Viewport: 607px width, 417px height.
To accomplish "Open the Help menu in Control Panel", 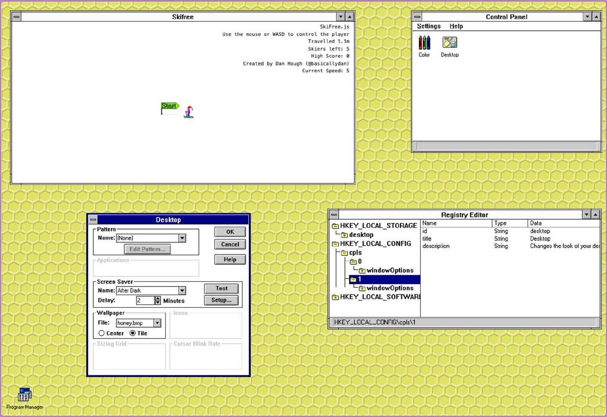I will [x=456, y=26].
